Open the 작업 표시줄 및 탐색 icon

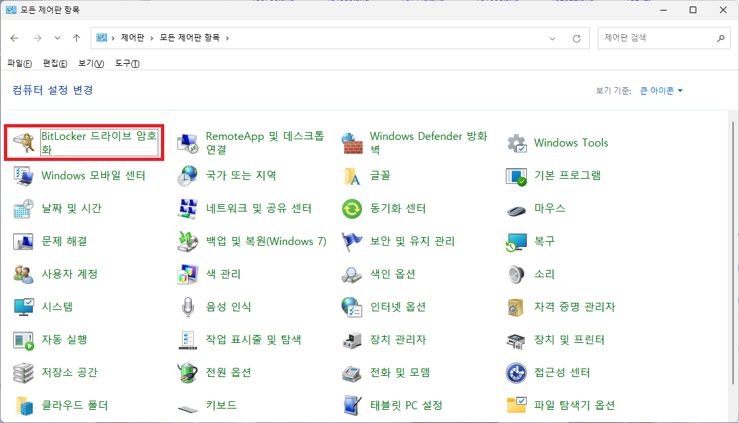coord(188,340)
